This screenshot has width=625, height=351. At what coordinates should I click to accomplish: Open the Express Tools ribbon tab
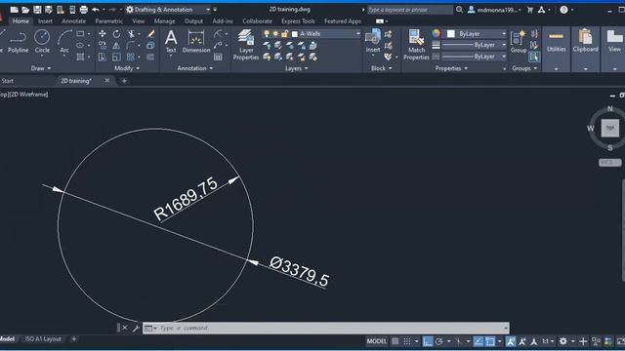point(298,21)
